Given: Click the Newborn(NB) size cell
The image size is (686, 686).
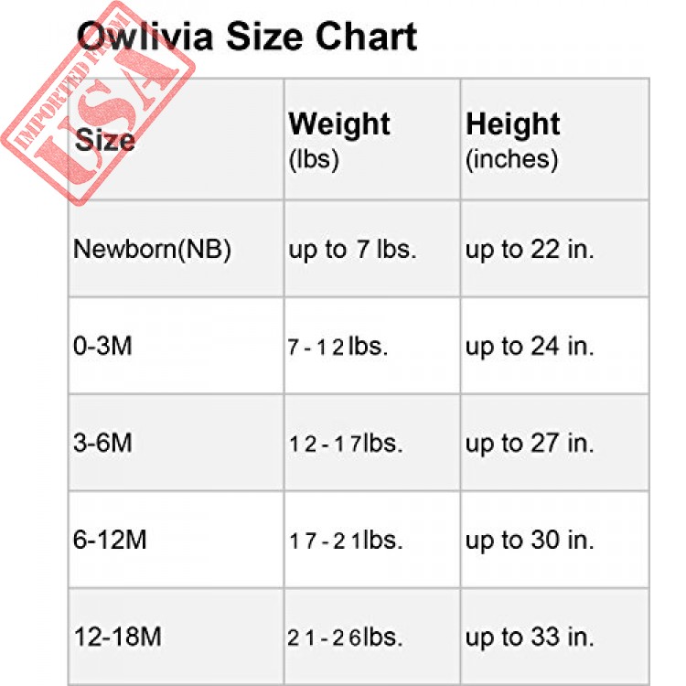Looking at the screenshot, I should click(x=177, y=249).
